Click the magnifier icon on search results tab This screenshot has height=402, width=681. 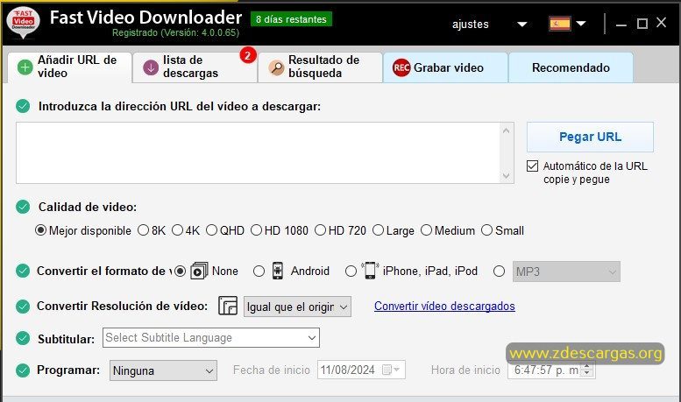(x=276, y=67)
